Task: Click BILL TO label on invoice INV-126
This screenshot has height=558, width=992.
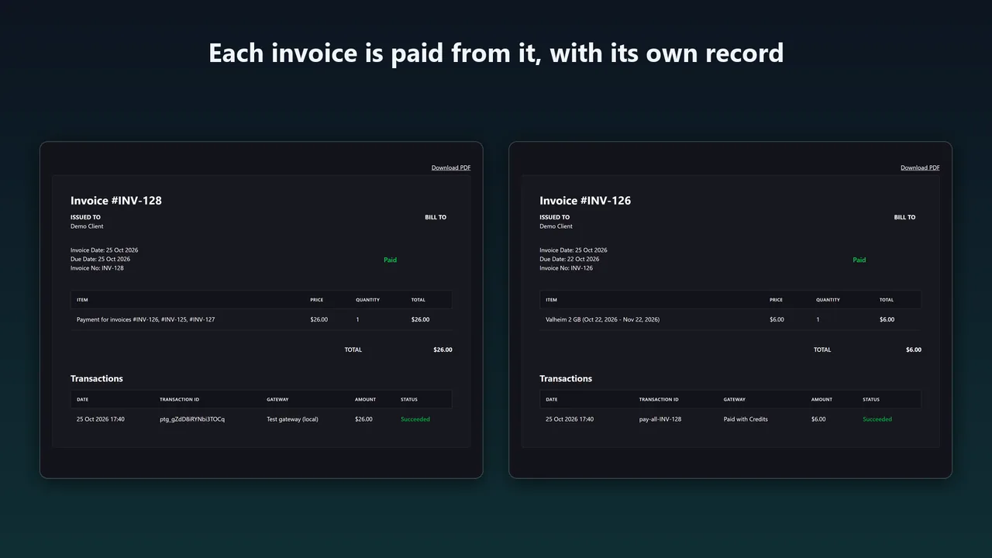Action: (x=904, y=218)
